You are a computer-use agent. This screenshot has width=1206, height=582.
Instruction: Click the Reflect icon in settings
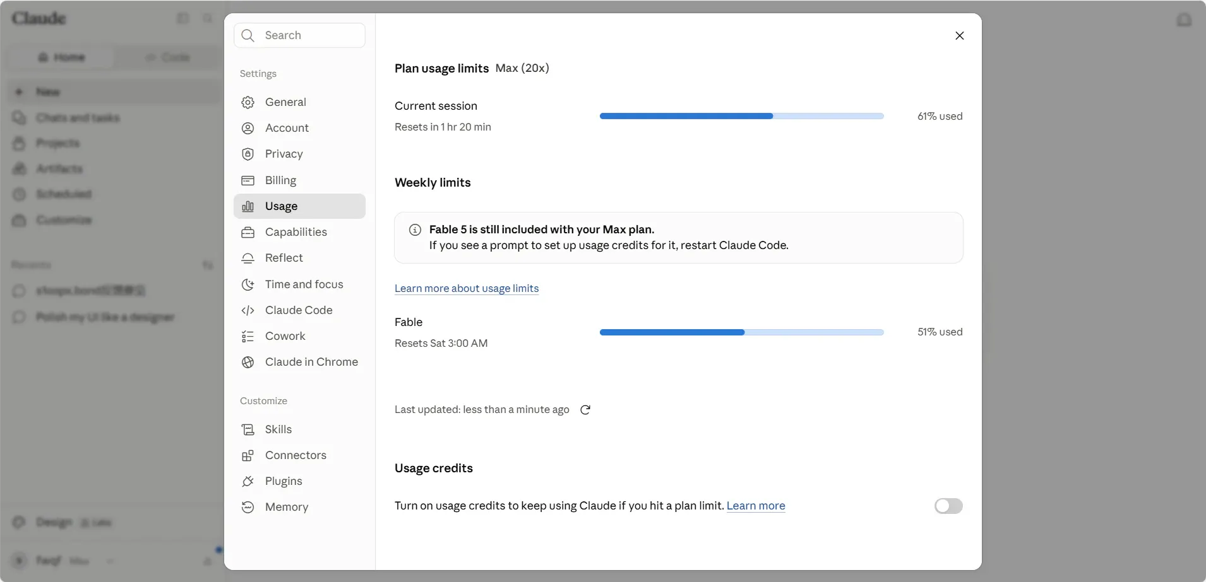click(248, 258)
